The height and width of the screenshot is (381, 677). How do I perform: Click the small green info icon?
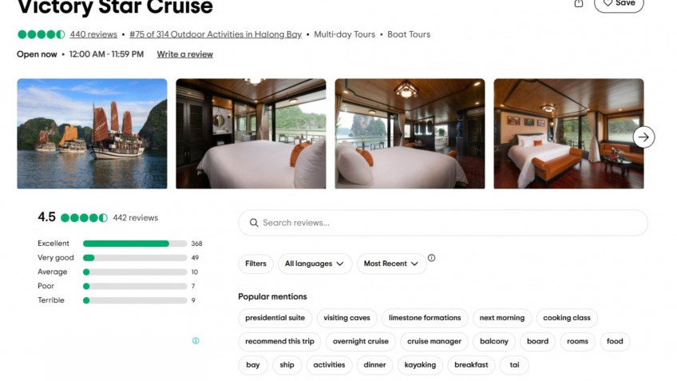pyautogui.click(x=196, y=341)
